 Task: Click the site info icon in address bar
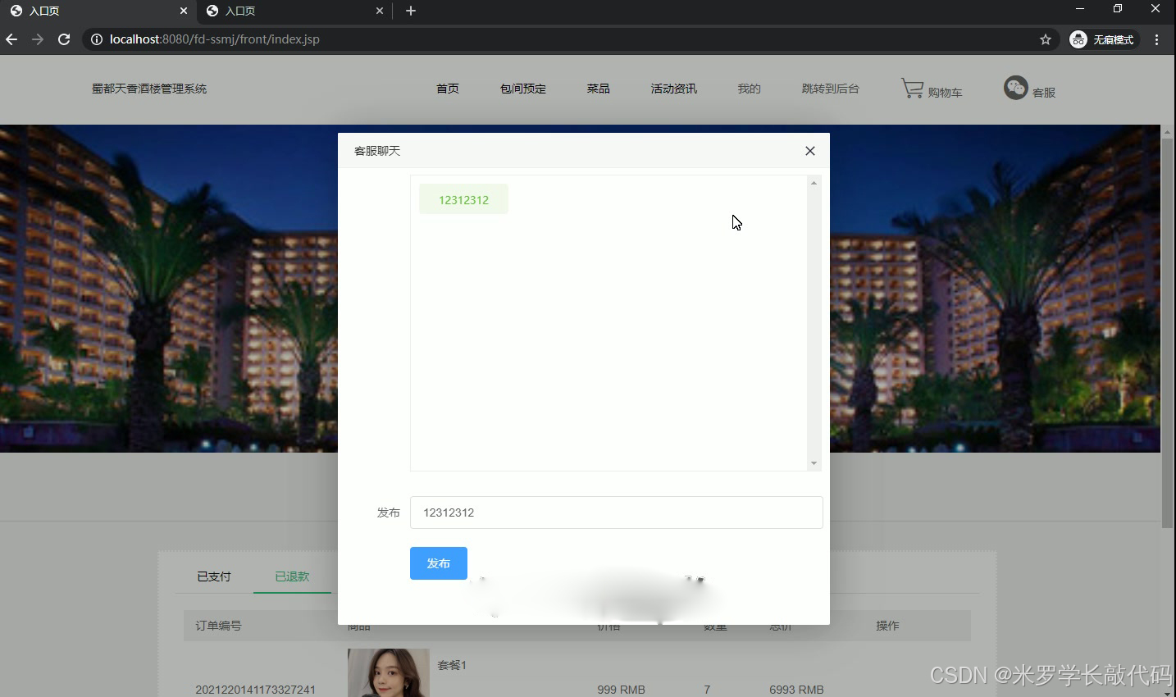point(97,39)
